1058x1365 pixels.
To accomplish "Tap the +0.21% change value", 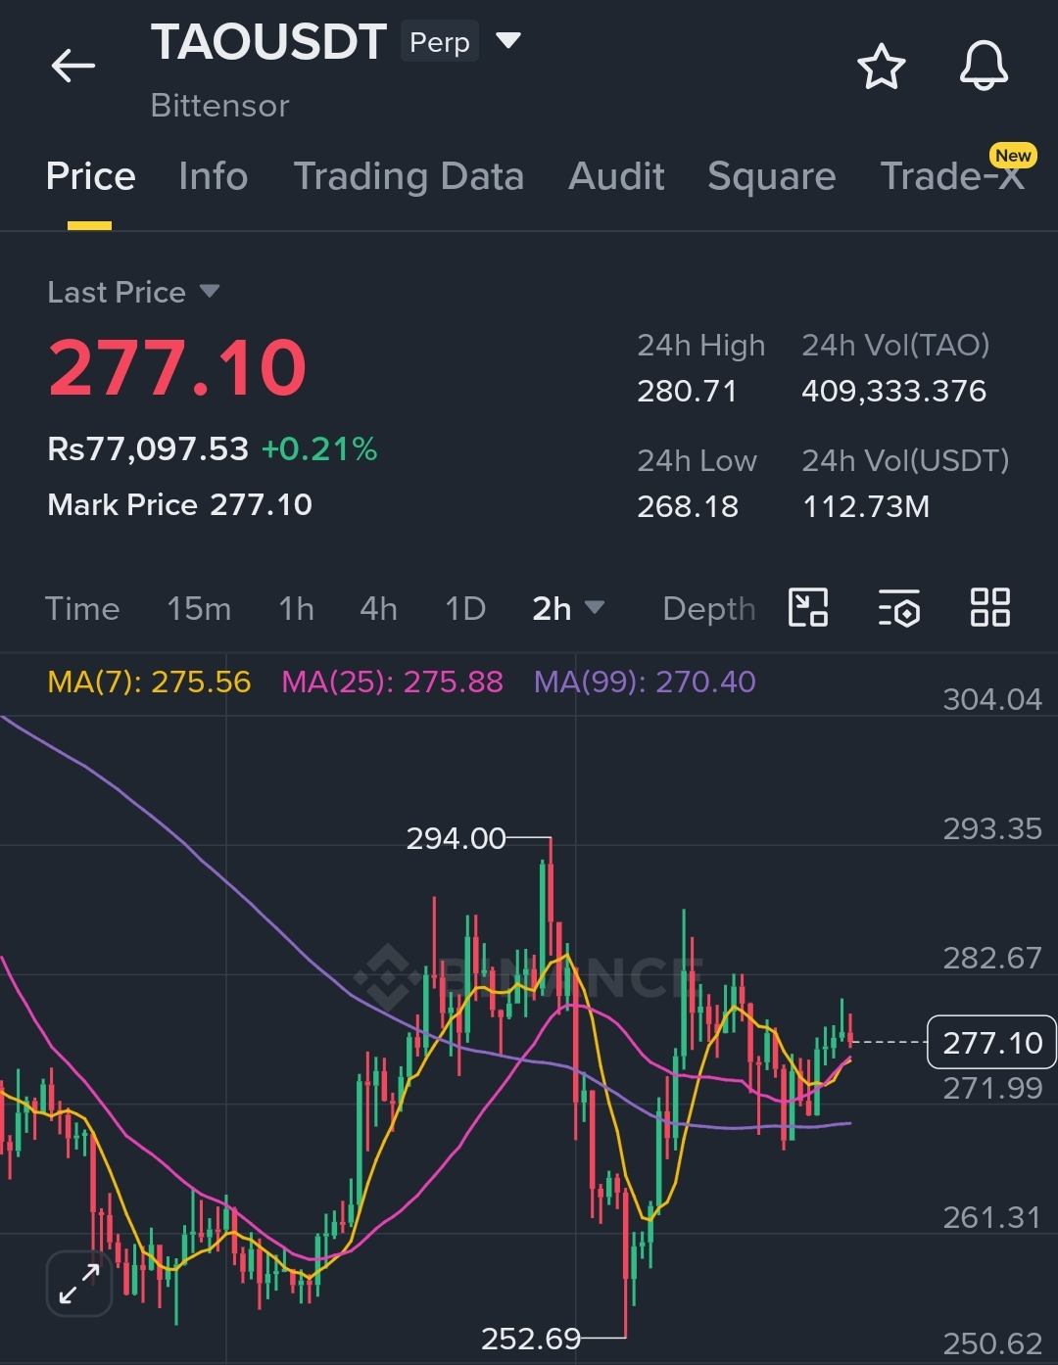I will [319, 449].
